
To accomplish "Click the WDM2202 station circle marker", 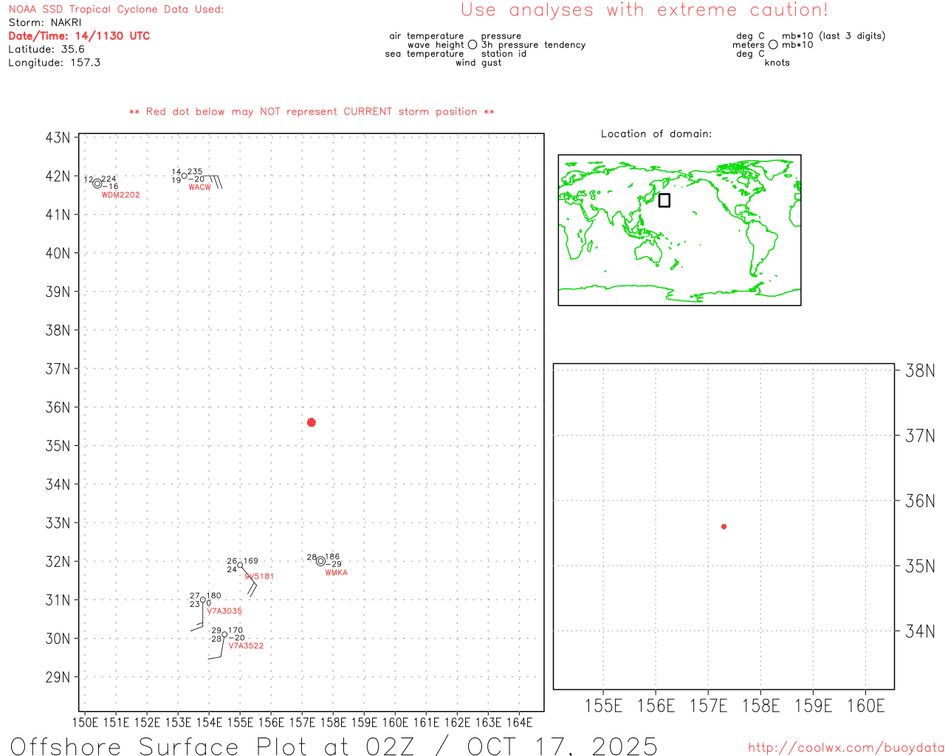I will click(97, 184).
